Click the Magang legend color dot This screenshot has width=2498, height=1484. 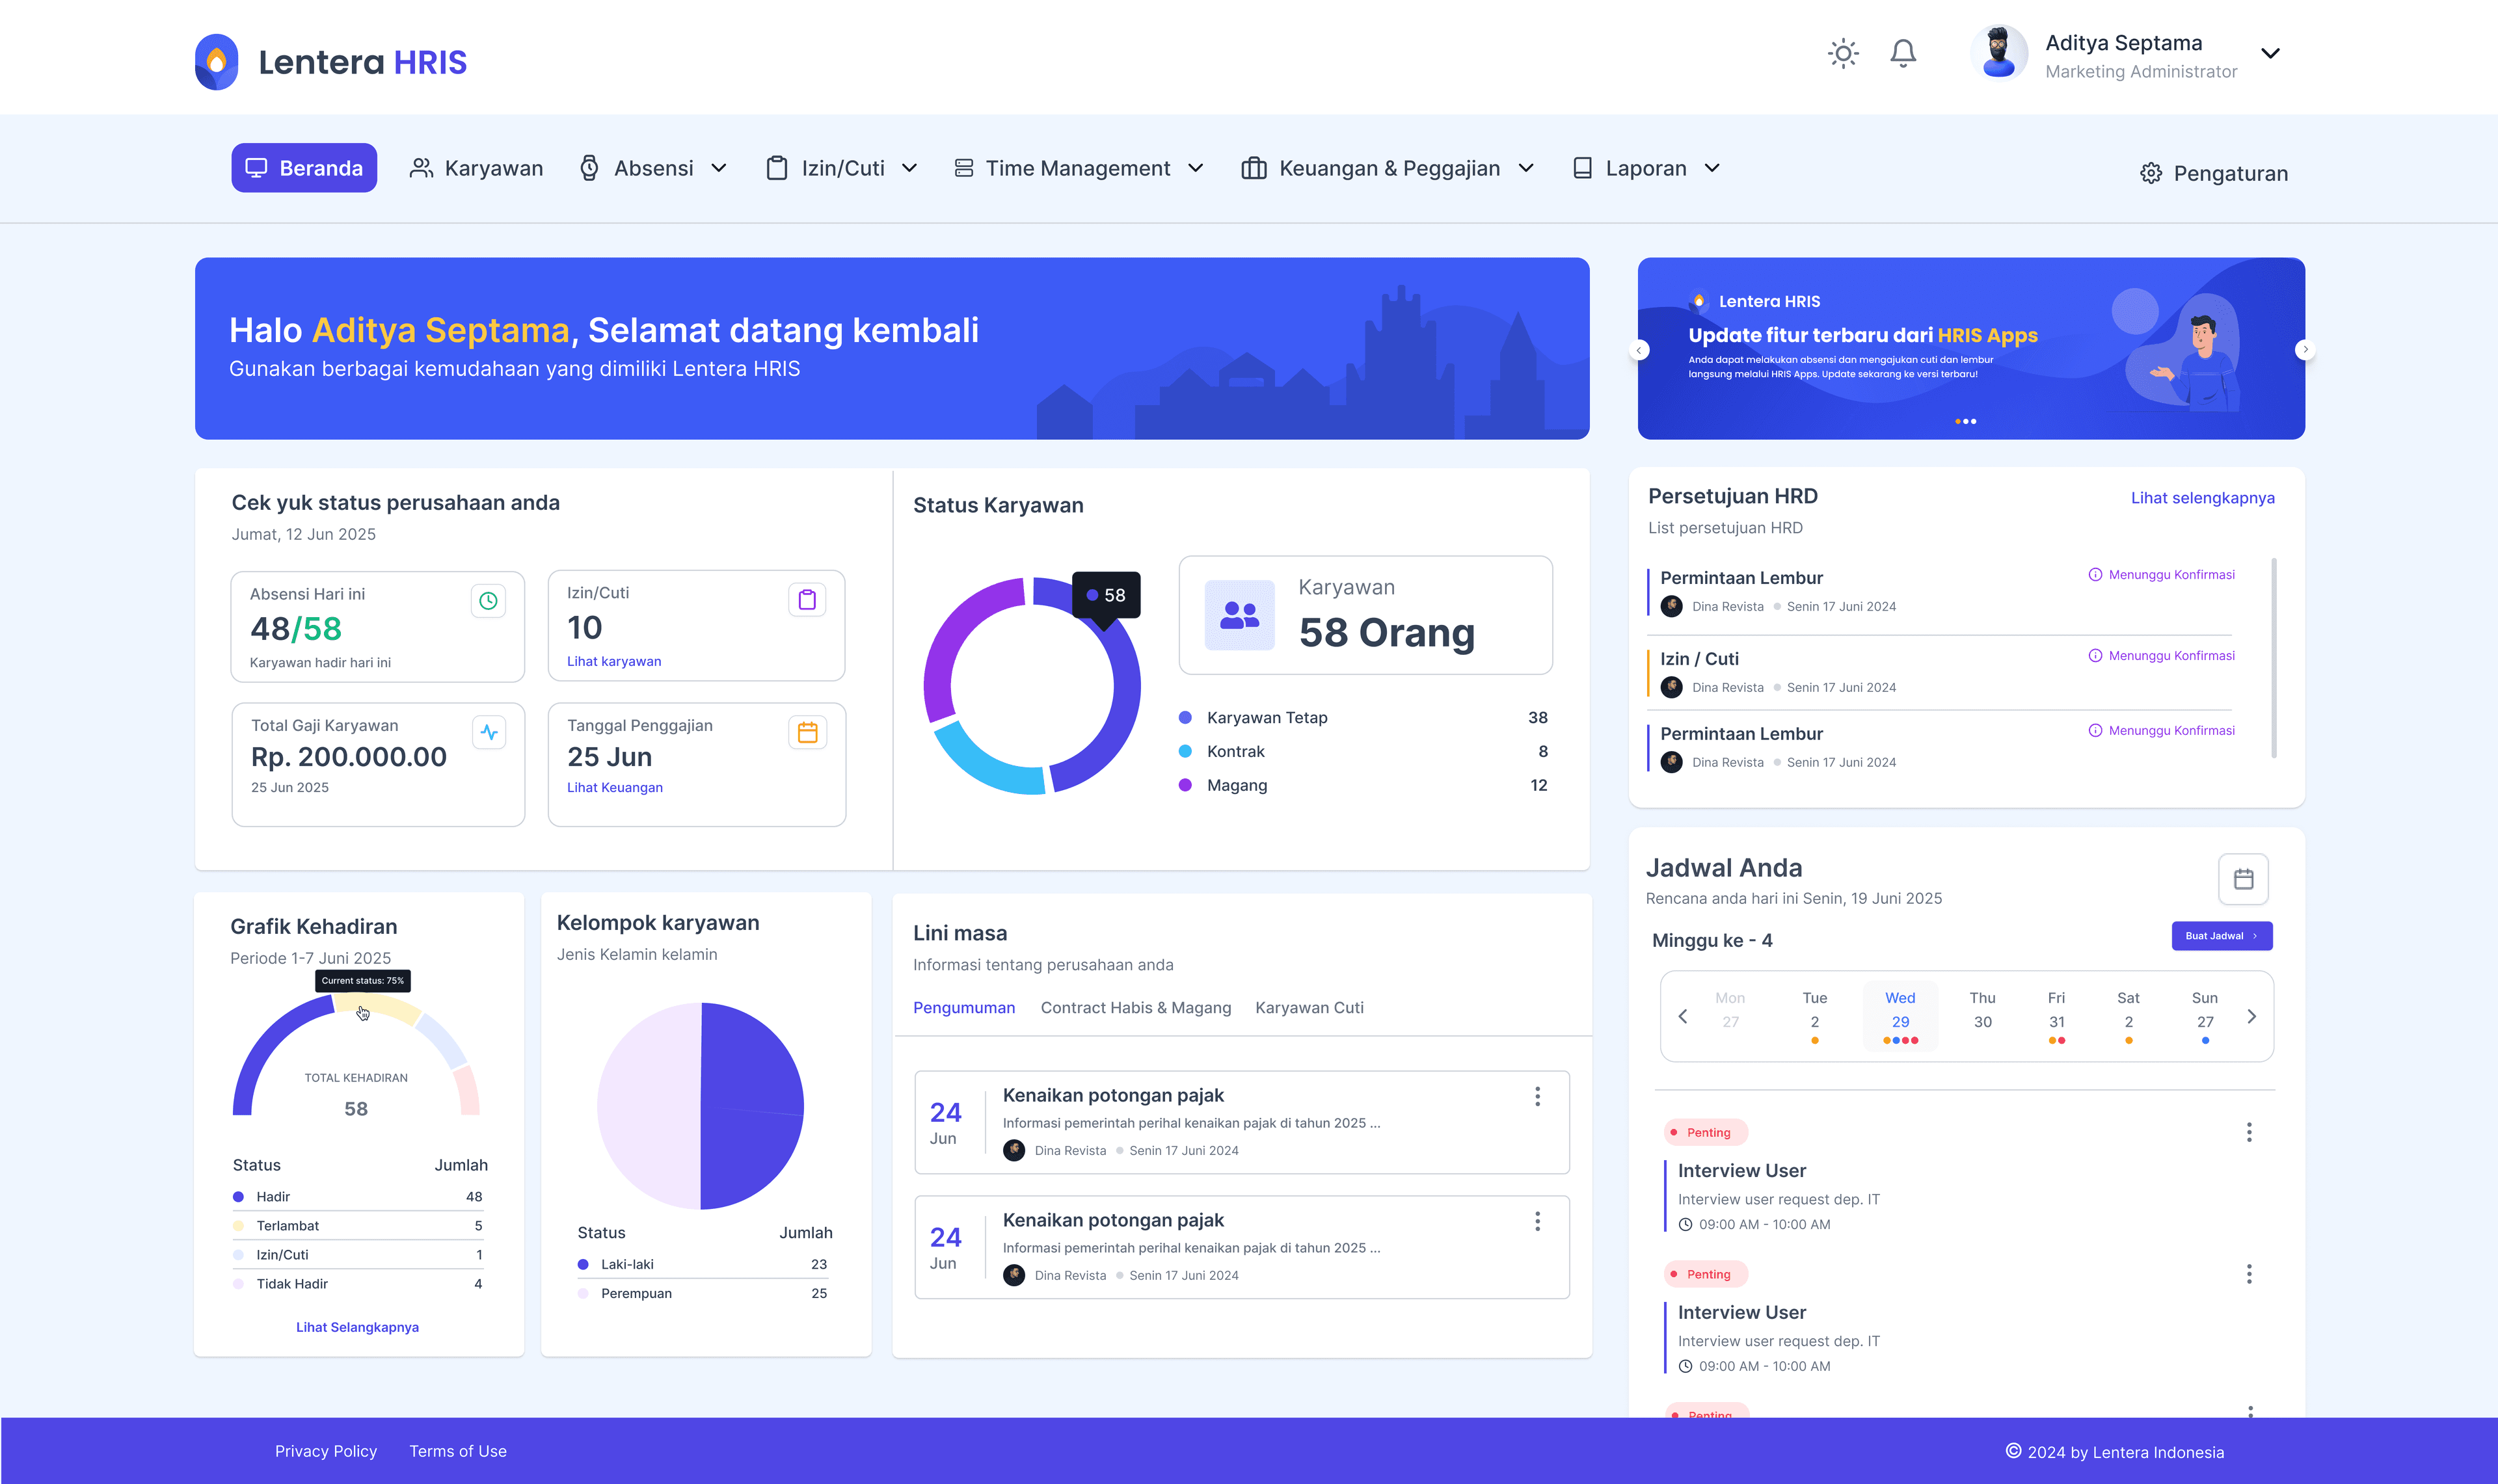pos(1185,786)
